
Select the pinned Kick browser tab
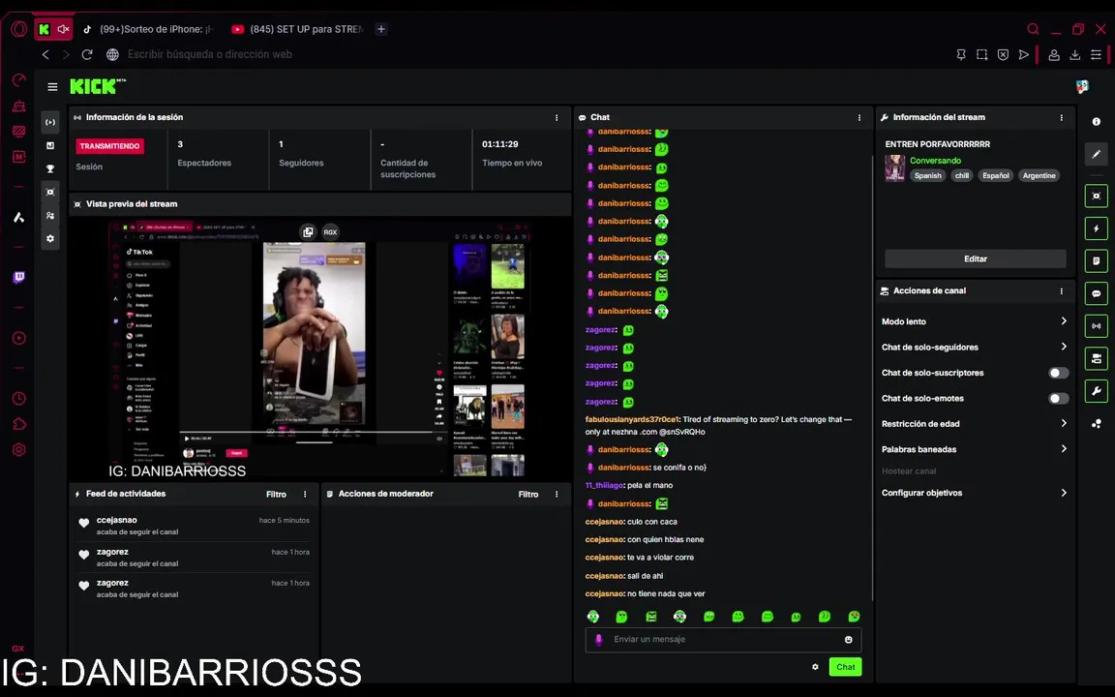[45, 29]
